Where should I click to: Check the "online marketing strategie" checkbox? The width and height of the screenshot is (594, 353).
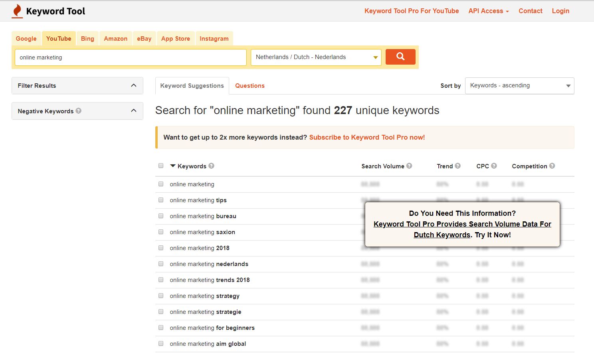(x=161, y=312)
